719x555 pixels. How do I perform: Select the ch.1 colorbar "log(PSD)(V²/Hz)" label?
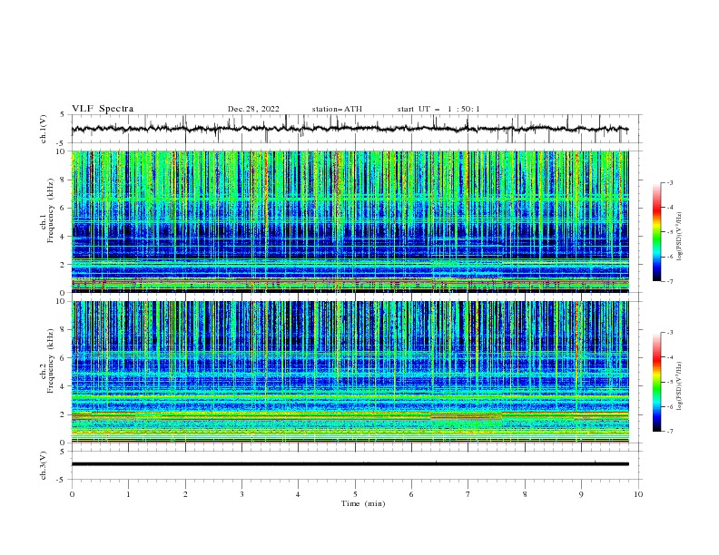tap(679, 237)
